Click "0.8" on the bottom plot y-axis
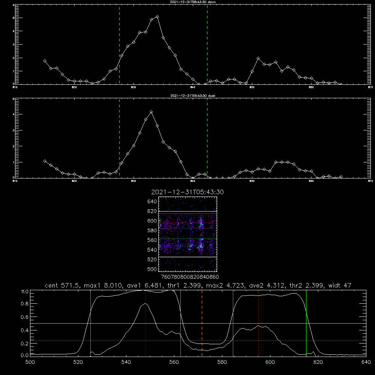This screenshot has width=375, height=375. click(25, 304)
